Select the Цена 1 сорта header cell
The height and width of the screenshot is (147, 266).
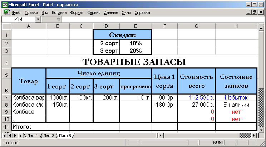coord(164,81)
